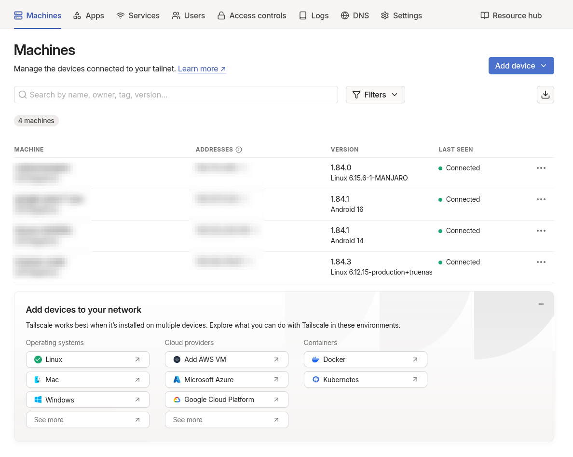Image resolution: width=573 pixels, height=457 pixels.
Task: Open the Windows install guide
Action: [88, 400]
